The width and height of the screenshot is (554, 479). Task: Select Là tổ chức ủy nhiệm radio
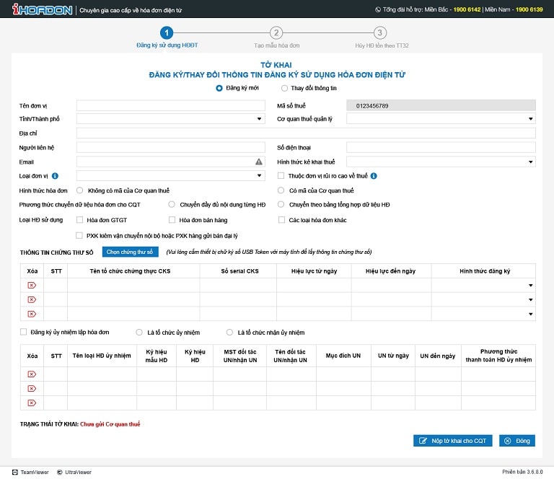[x=139, y=333]
